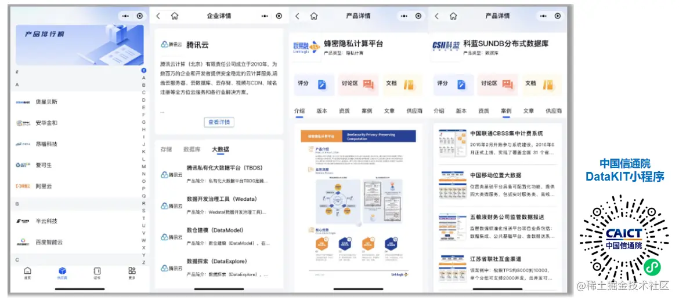
Task: Select 案例 tab on 科蓝SUNDB page
Action: click(506, 111)
